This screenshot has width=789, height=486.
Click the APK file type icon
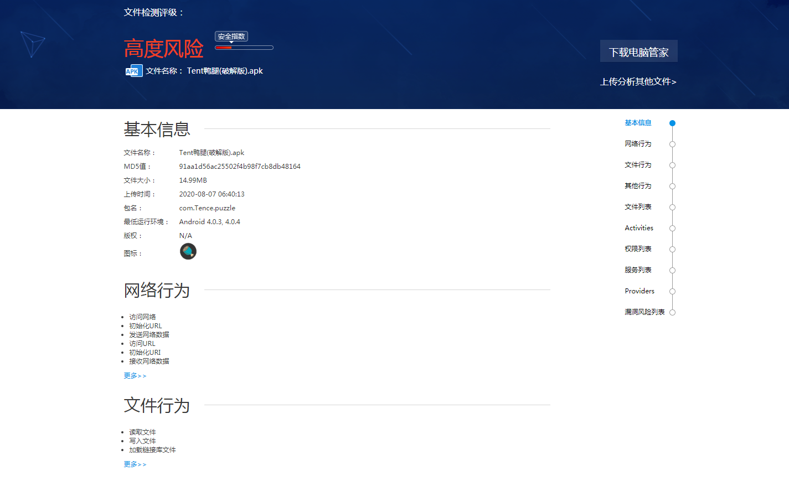(x=134, y=71)
